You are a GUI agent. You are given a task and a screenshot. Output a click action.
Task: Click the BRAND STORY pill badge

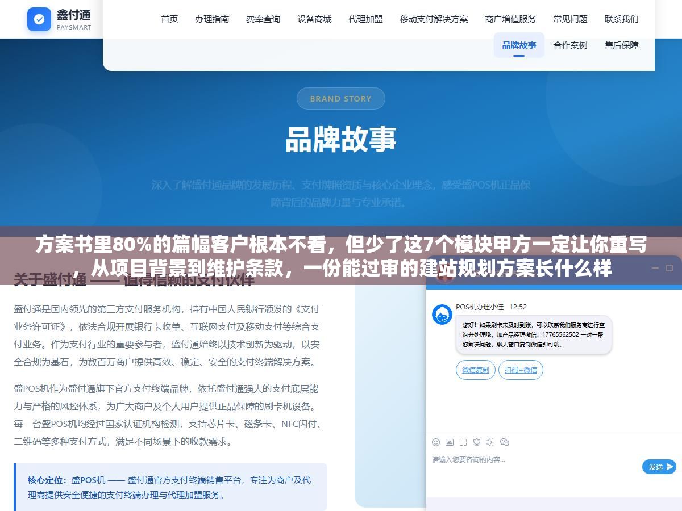tap(341, 99)
